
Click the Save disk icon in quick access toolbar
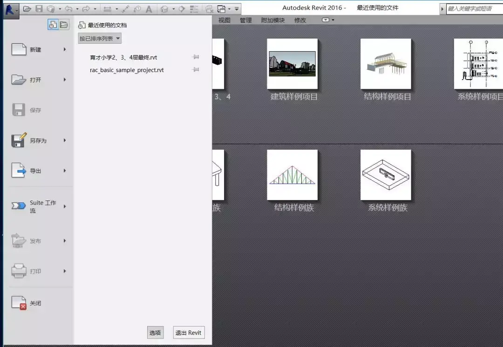pyautogui.click(x=39, y=9)
